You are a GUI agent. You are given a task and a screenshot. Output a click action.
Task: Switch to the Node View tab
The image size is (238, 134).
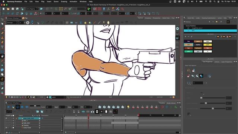166,18
